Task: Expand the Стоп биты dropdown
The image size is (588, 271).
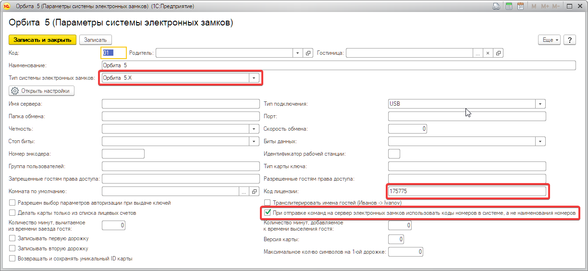Action: (254, 141)
